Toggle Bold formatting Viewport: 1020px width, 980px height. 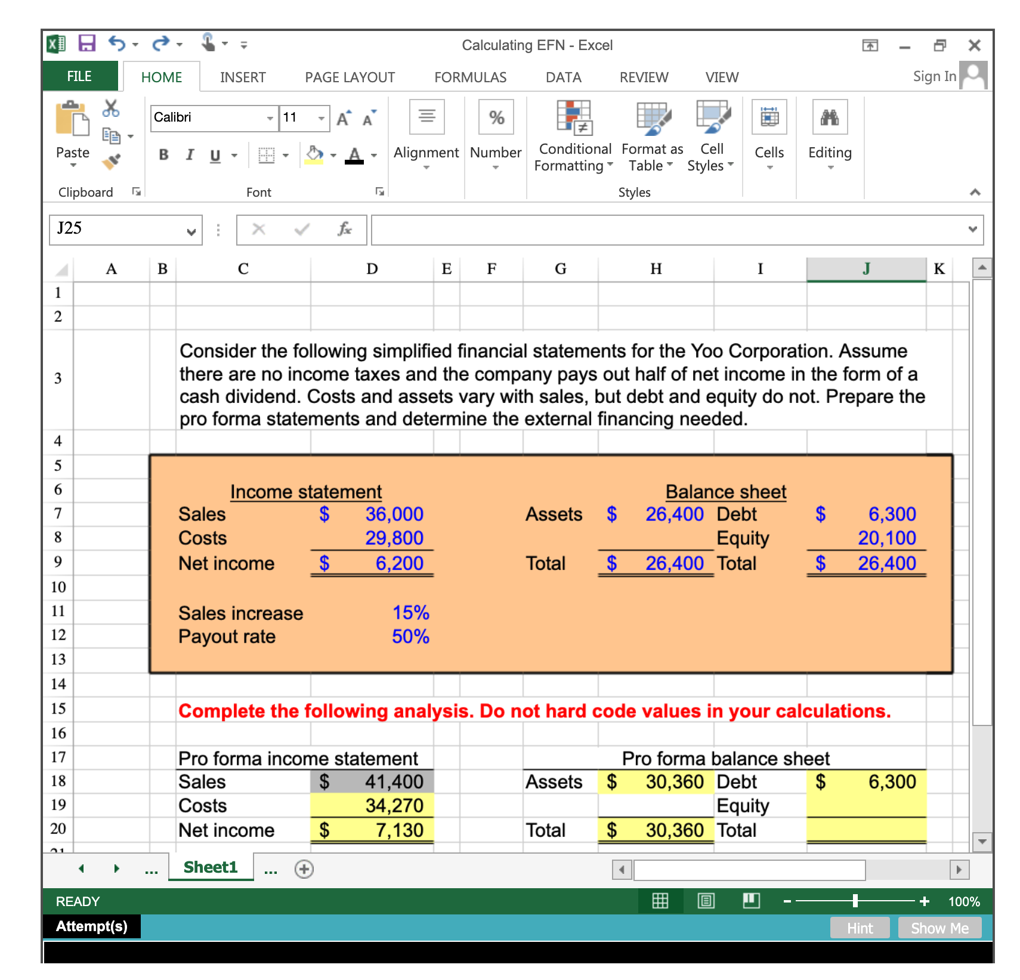(x=163, y=155)
